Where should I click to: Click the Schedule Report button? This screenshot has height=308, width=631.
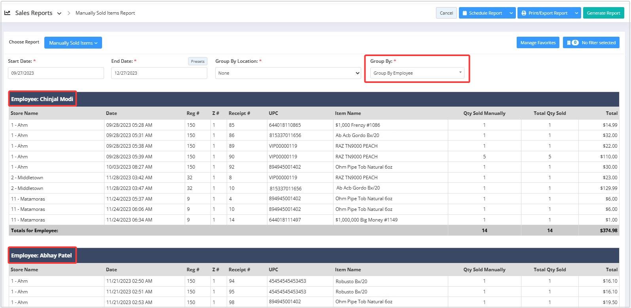[x=483, y=13]
